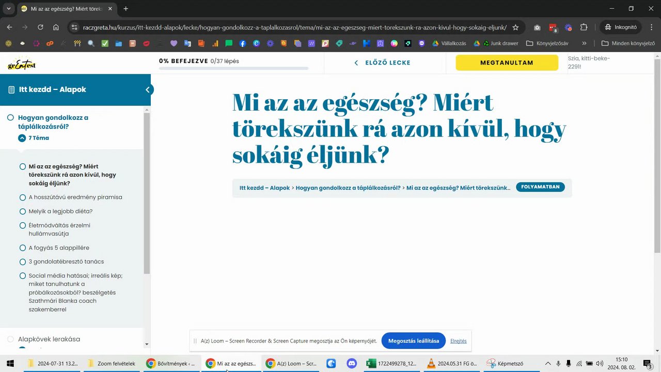
Task: Open Chrome's three-dot menu
Action: click(651, 27)
